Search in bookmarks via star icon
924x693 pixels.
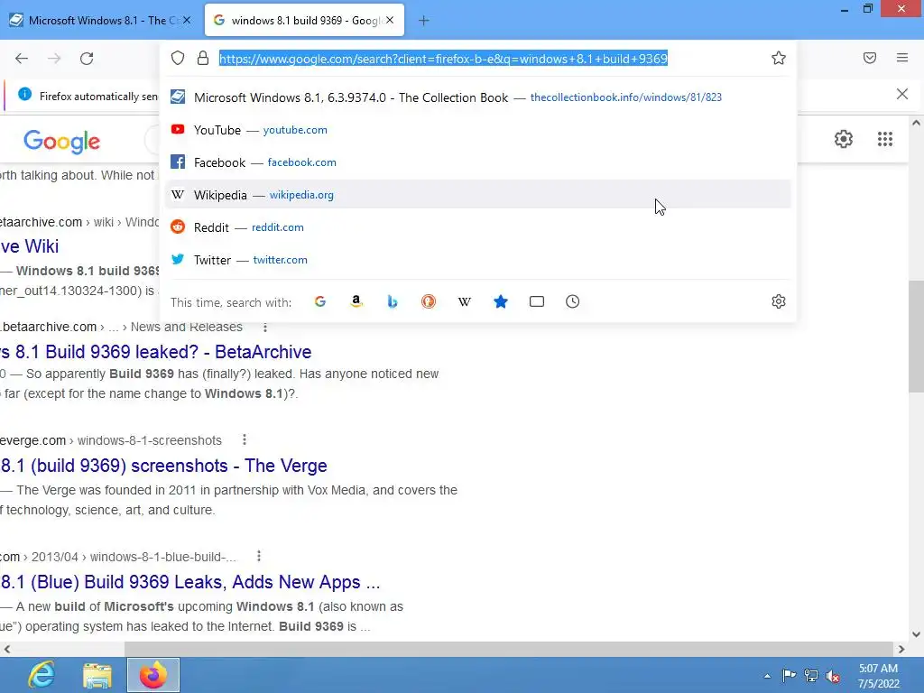click(x=500, y=301)
